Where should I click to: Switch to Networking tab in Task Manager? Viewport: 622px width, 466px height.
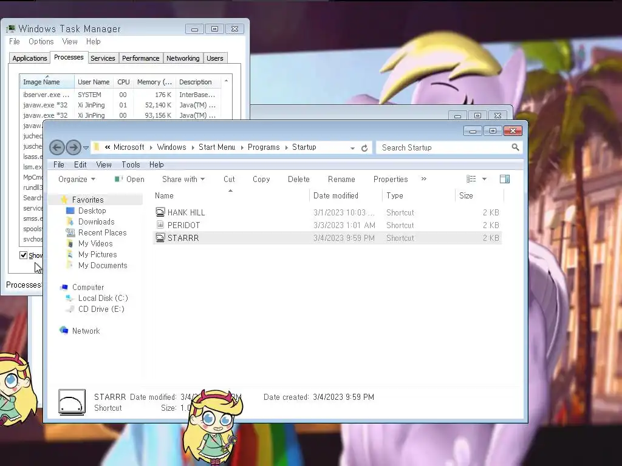coord(183,58)
